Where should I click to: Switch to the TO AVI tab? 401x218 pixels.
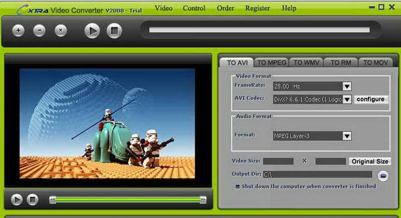coord(237,62)
